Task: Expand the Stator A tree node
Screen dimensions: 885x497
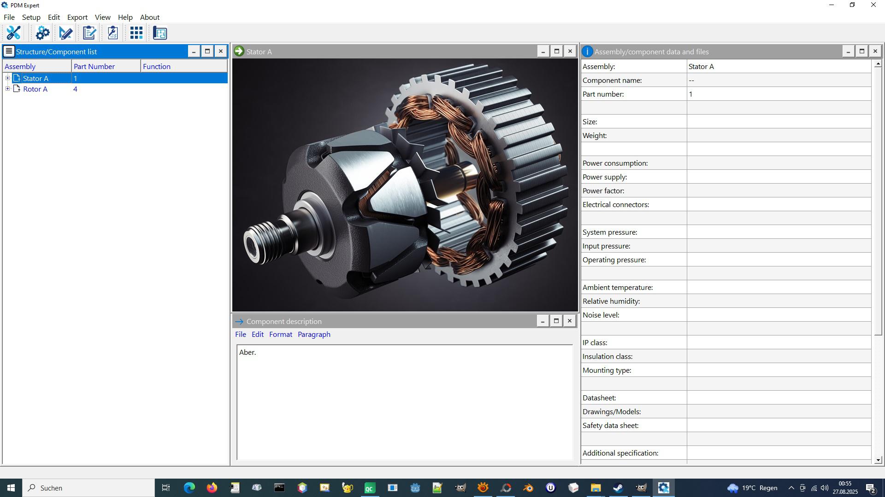Action: (x=7, y=78)
